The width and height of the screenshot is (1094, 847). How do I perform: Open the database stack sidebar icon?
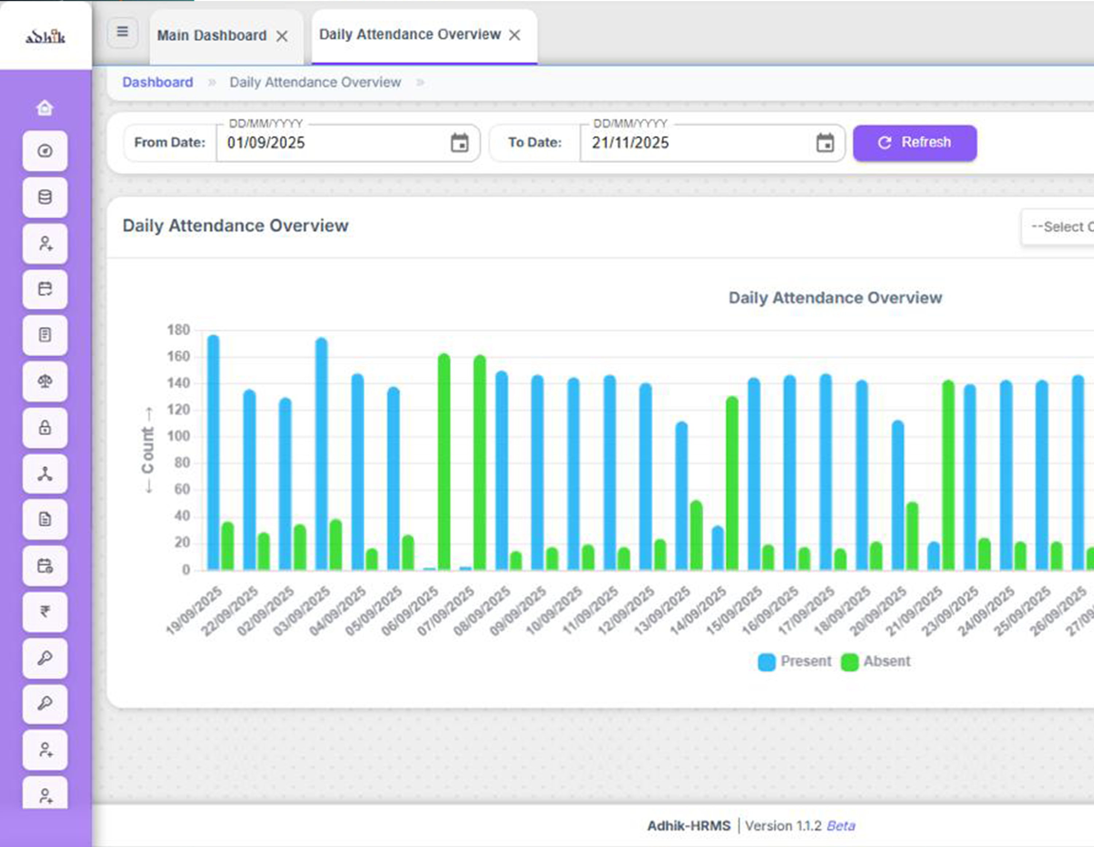[x=44, y=197]
